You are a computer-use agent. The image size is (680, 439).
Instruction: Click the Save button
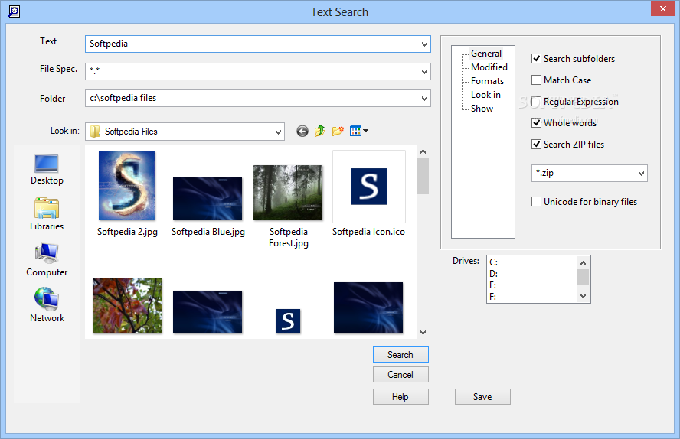tap(482, 397)
